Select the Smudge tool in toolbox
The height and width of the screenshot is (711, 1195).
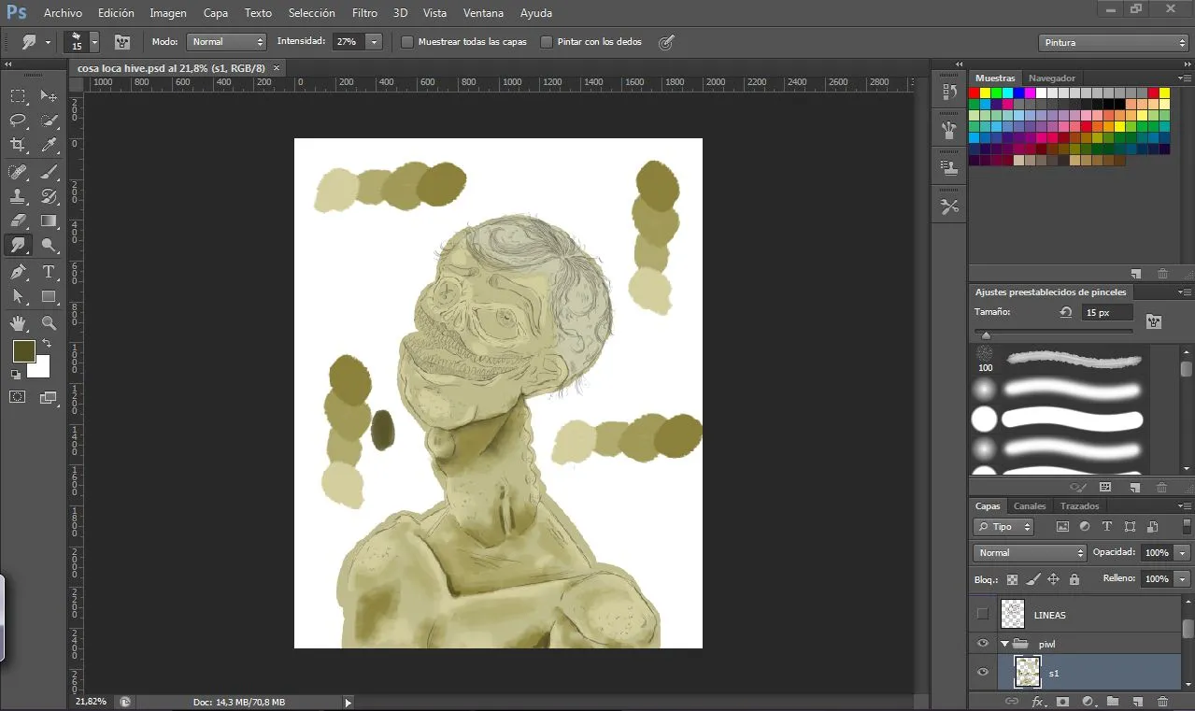(18, 246)
